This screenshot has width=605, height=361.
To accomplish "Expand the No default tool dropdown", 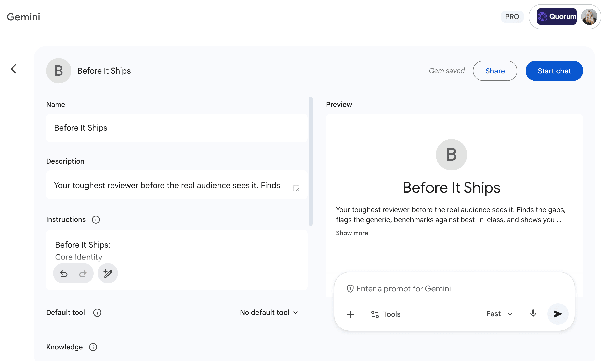I will pos(269,313).
